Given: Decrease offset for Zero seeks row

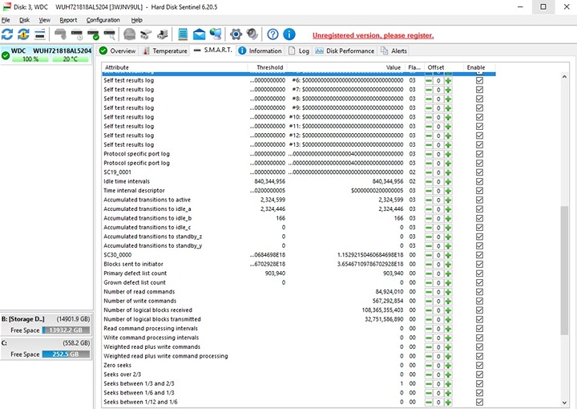Looking at the screenshot, I should tap(429, 366).
